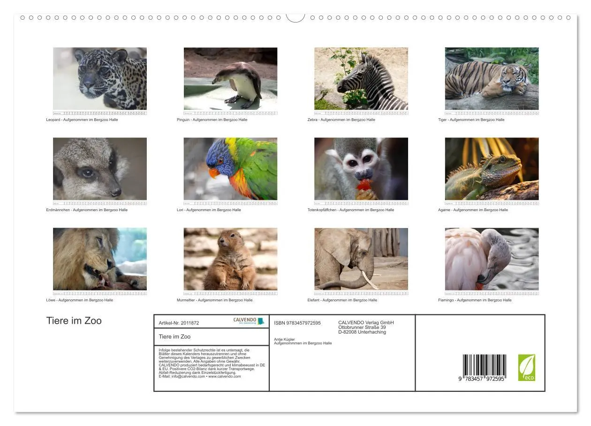Screen dimensions: 591x426
Task: Click the calendar date strip under the lori photo
Action: pyautogui.click(x=230, y=203)
